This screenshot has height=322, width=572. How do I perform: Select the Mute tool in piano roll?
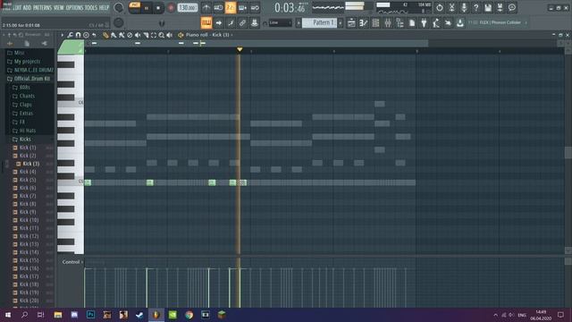(x=138, y=35)
